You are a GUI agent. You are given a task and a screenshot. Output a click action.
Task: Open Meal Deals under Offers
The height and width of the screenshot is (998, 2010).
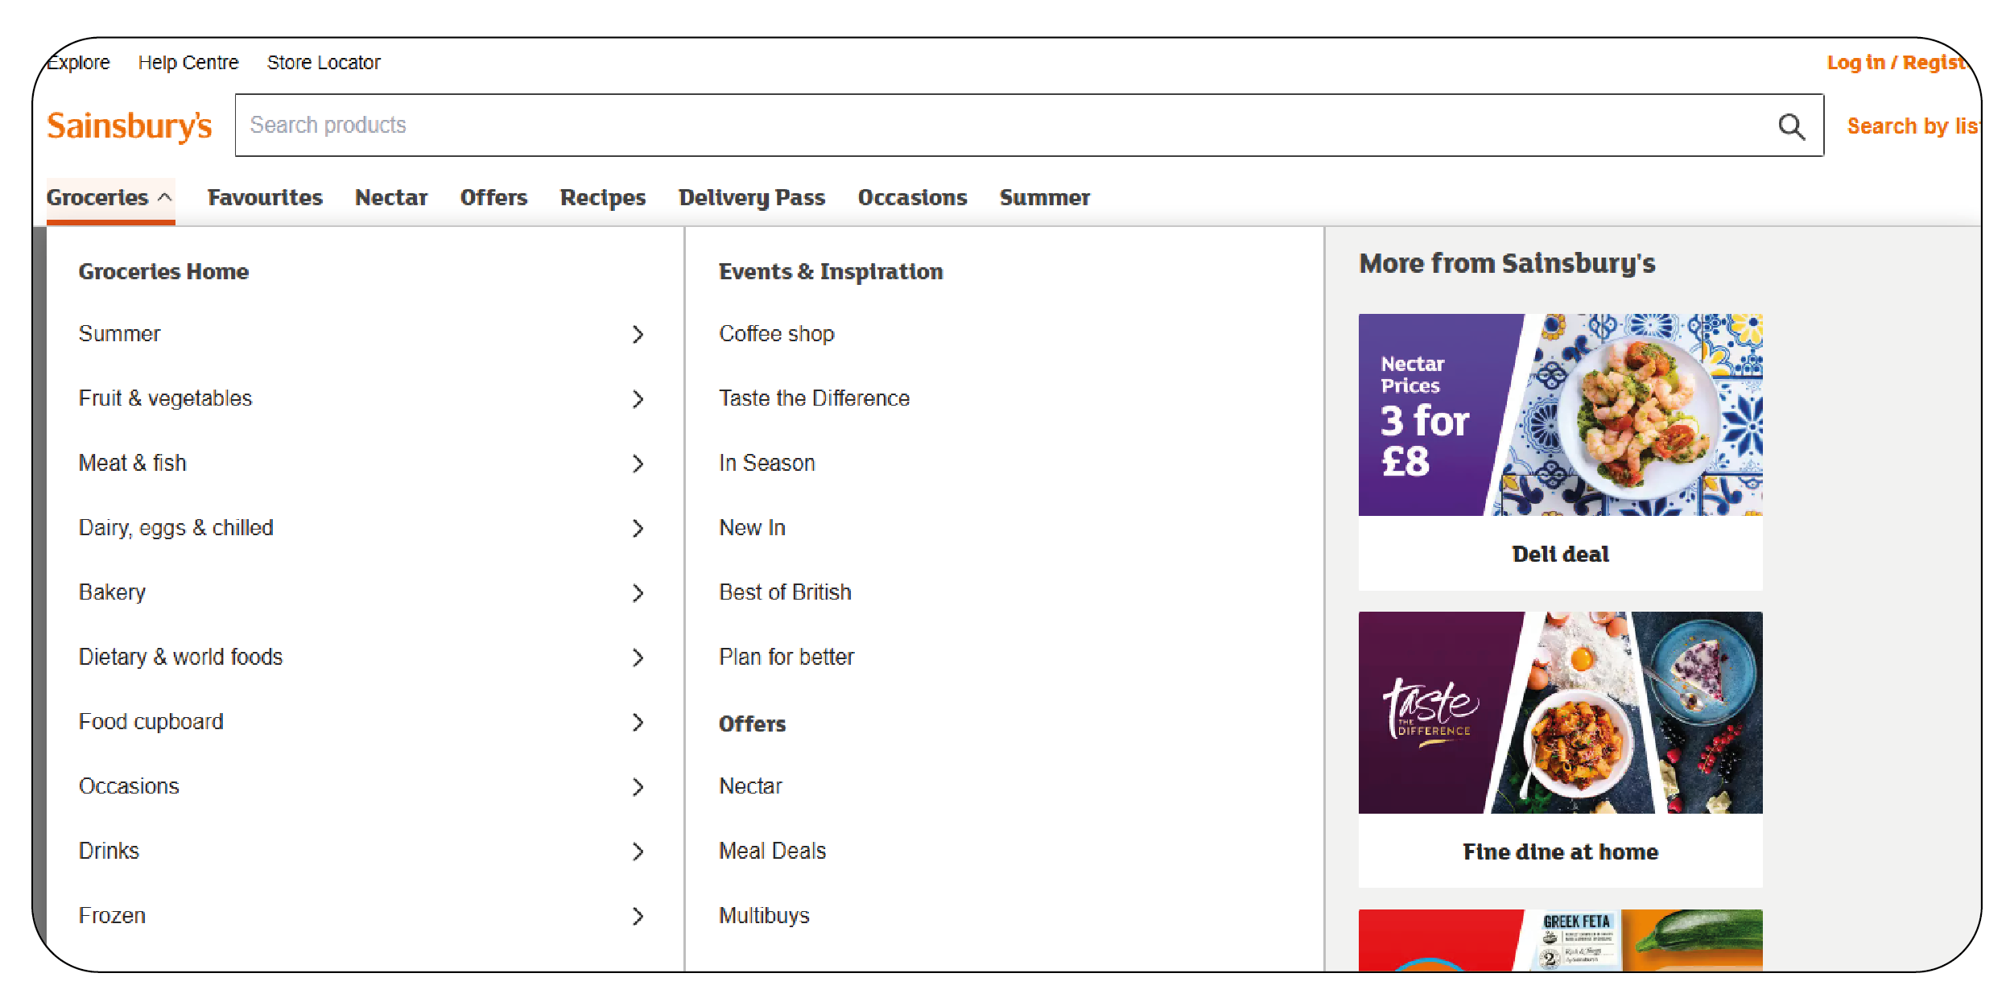[x=771, y=850]
